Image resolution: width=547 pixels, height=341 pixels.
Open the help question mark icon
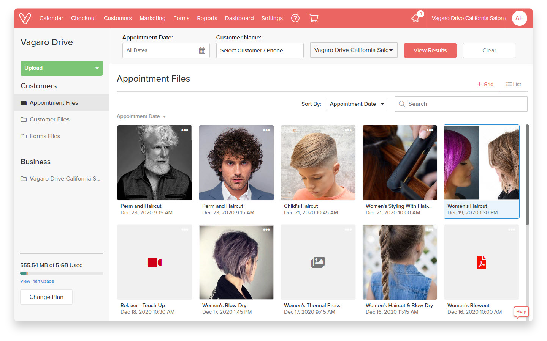pos(295,18)
